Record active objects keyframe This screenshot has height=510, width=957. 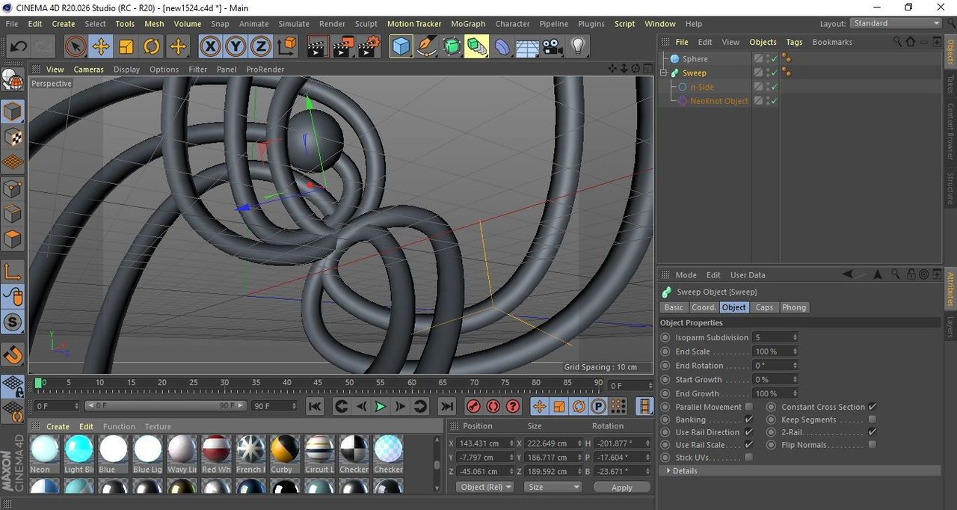(x=473, y=406)
